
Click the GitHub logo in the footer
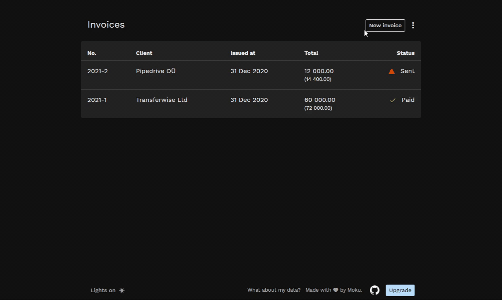375,290
